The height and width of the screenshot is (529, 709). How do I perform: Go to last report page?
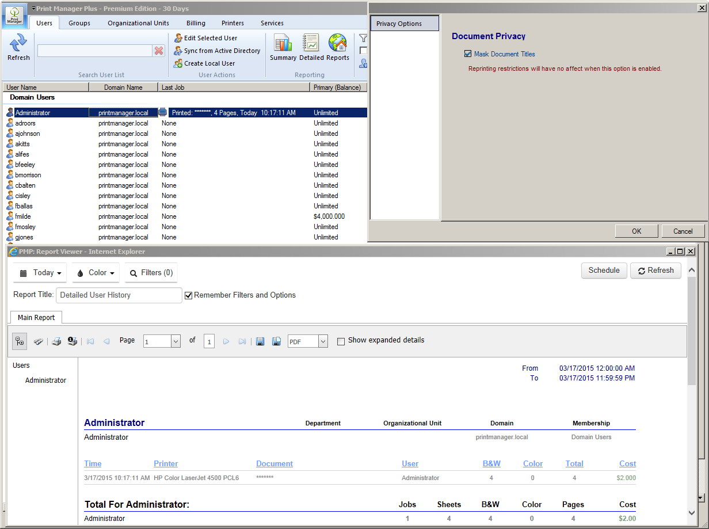242,341
